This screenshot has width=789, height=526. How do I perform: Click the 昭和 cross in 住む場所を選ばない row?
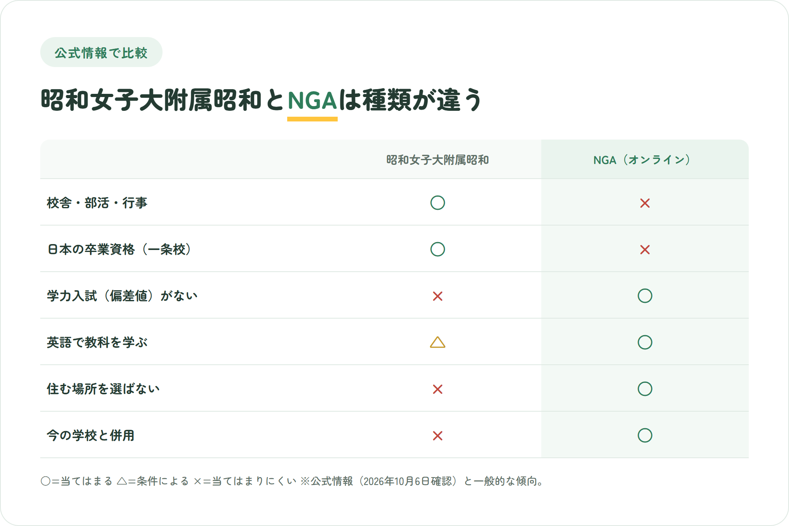point(438,389)
